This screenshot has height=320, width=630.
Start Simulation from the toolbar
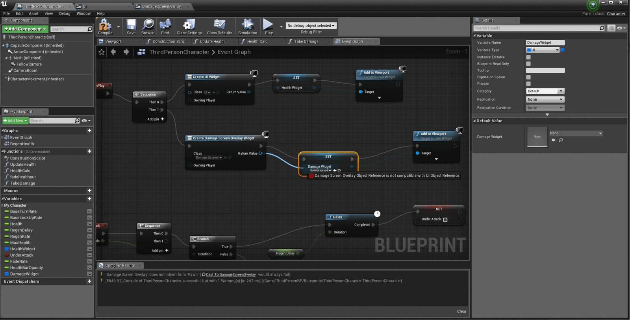coord(248,26)
